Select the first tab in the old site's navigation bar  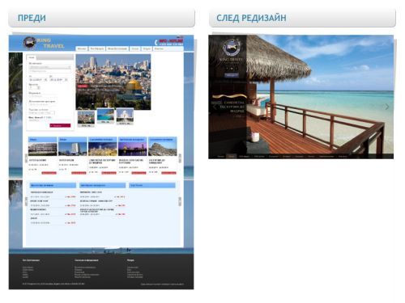(x=82, y=48)
